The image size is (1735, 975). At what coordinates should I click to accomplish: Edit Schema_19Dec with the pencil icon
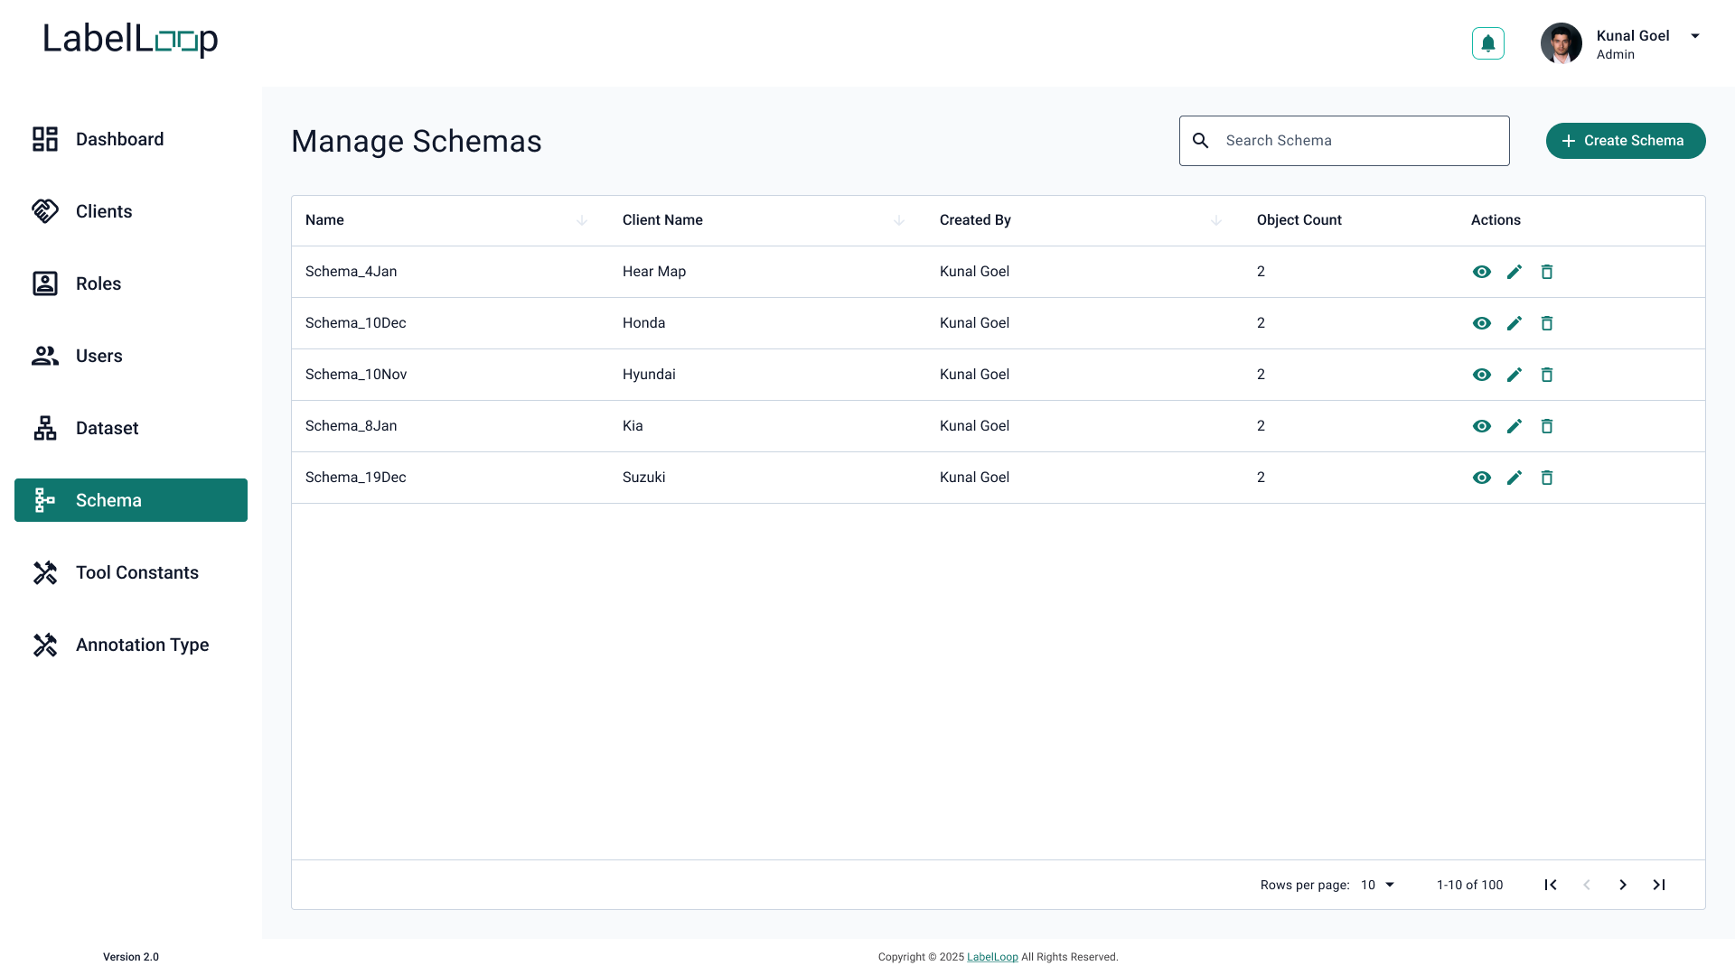click(x=1514, y=478)
